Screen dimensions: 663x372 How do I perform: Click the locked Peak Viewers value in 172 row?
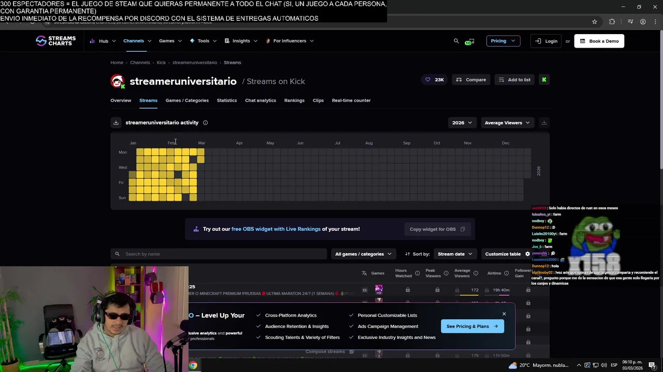[437, 290]
